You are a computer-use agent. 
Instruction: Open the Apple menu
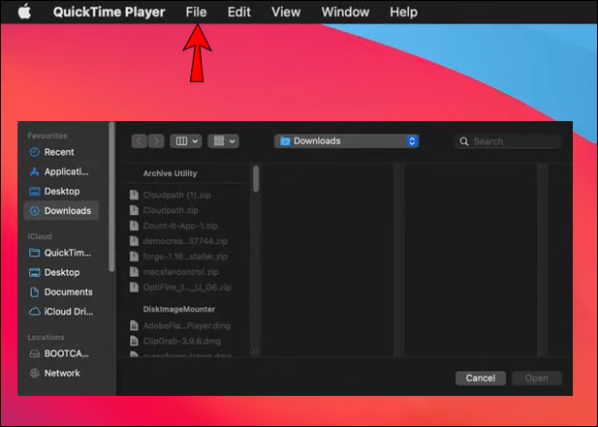(25, 12)
